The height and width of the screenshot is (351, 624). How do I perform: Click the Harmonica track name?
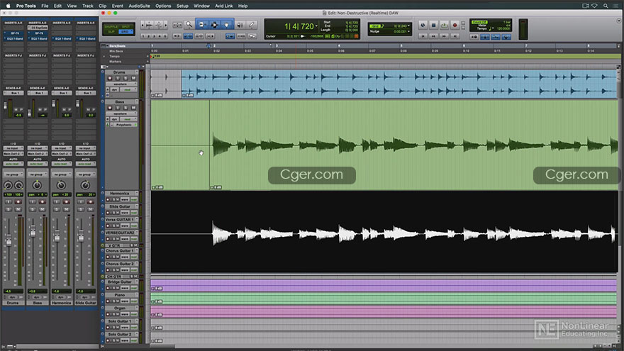coord(120,194)
